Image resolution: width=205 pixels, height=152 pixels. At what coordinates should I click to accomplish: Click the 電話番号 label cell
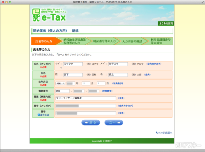[x=43, y=91]
